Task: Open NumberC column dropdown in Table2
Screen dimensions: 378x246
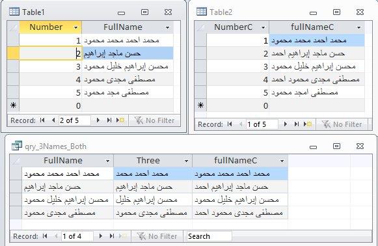Action: (263, 27)
